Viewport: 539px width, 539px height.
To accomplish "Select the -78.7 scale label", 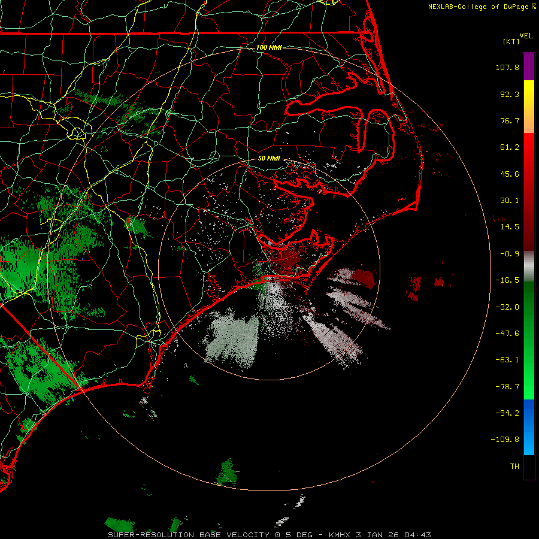I will point(507,387).
